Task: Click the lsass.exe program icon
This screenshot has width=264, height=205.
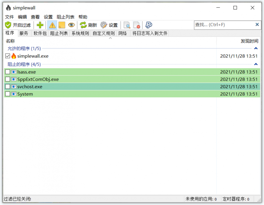Action: (14, 72)
